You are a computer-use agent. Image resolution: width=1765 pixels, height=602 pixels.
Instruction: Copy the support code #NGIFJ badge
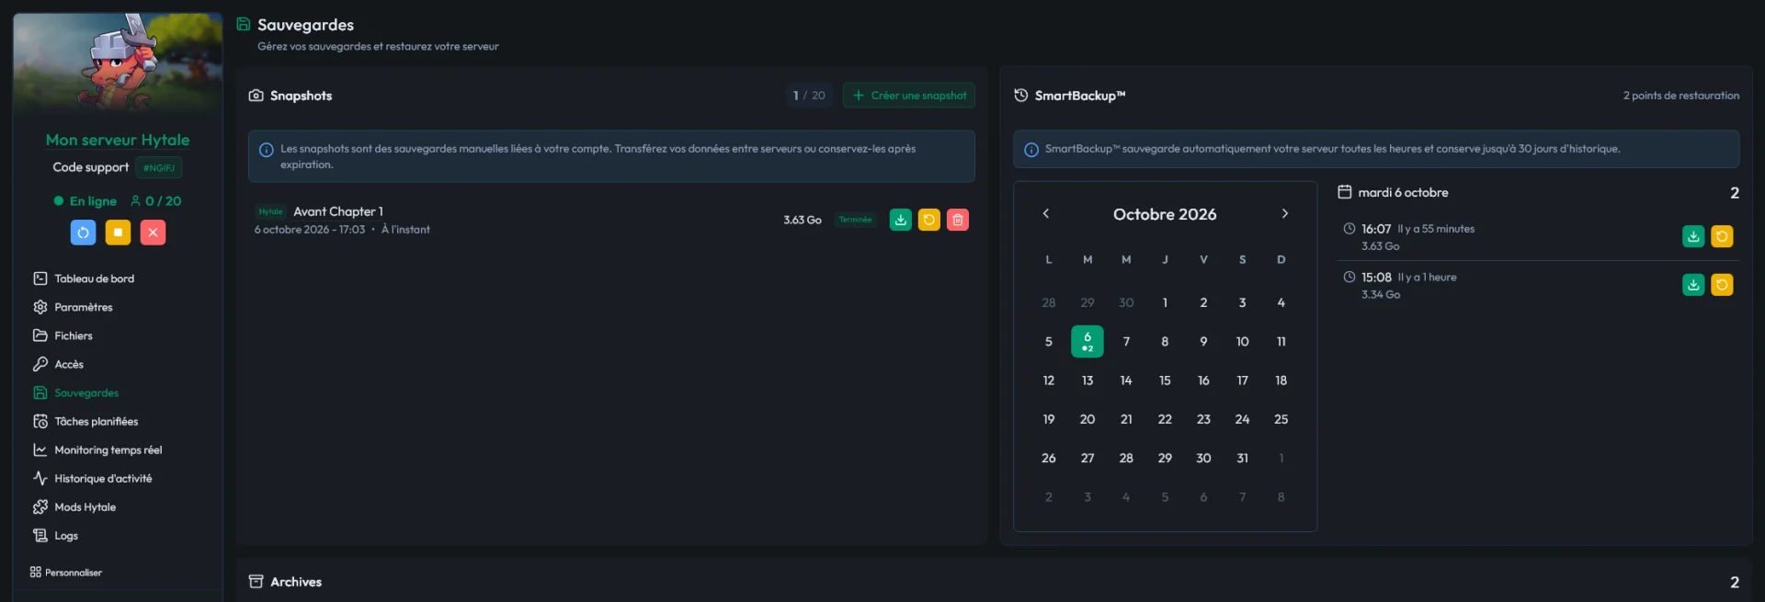[x=159, y=167]
